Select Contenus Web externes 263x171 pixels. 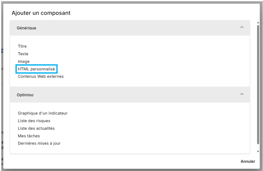(x=41, y=76)
